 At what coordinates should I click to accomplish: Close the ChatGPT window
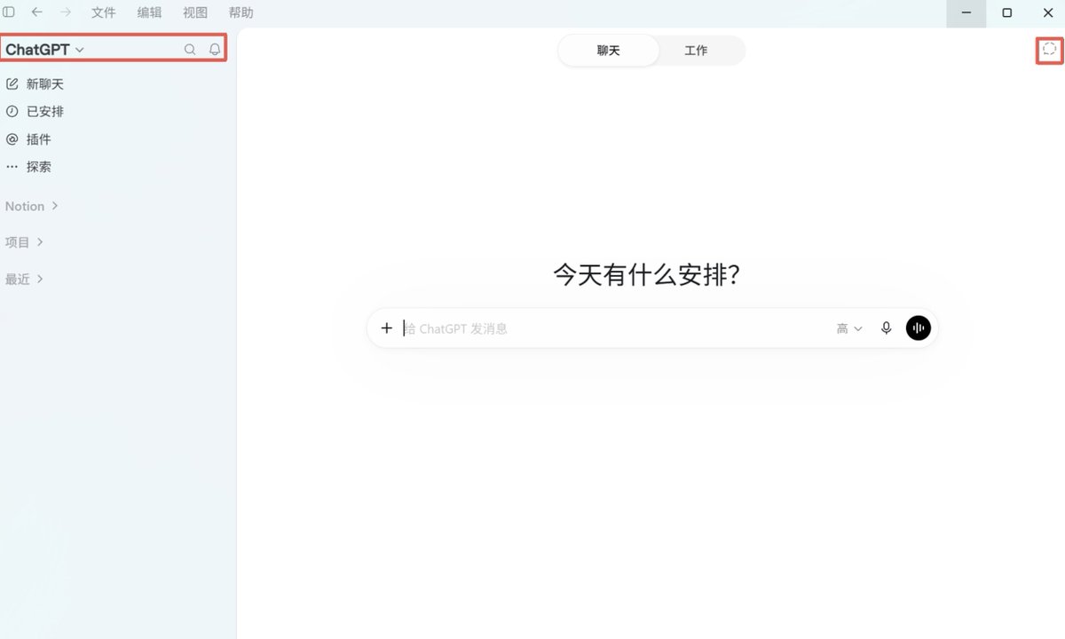(1047, 13)
